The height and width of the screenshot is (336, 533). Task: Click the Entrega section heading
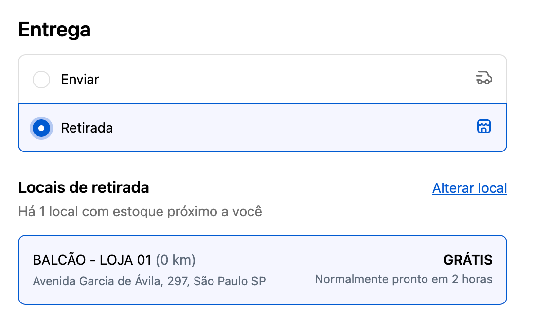[54, 30]
